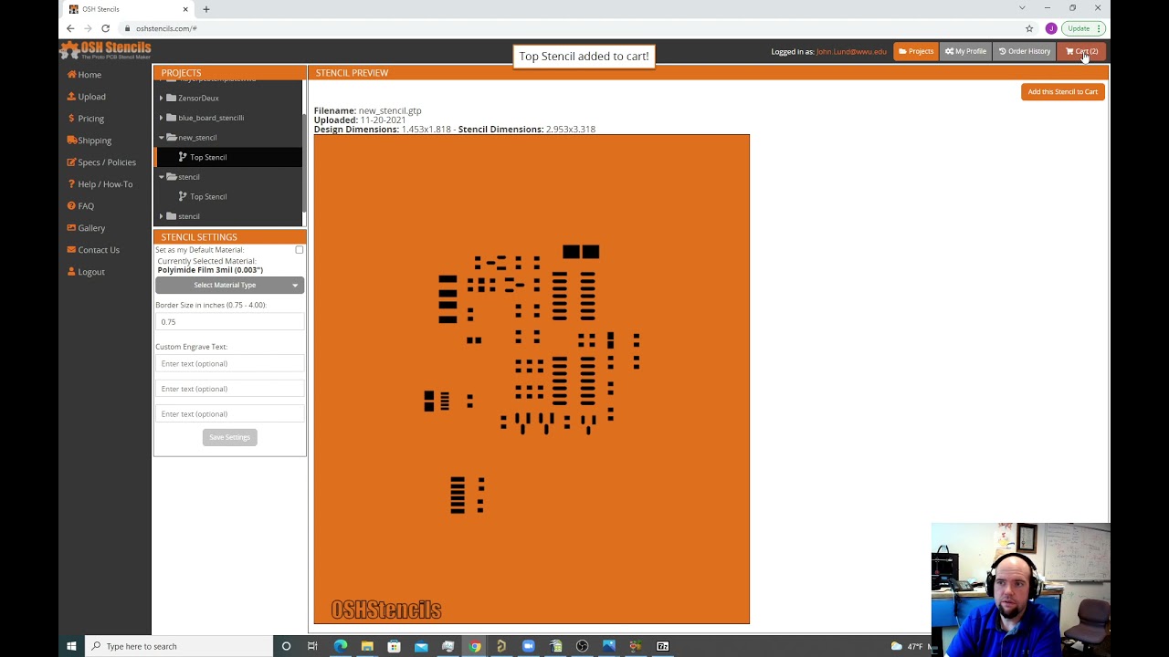The height and width of the screenshot is (657, 1169).
Task: Click the OSH Stencils logo
Action: [106, 50]
